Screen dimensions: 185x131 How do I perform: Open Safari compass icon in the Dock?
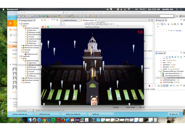click(39, 120)
